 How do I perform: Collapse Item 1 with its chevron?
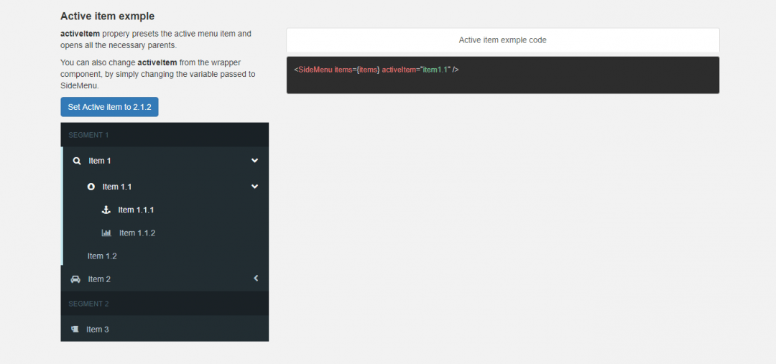pos(254,160)
